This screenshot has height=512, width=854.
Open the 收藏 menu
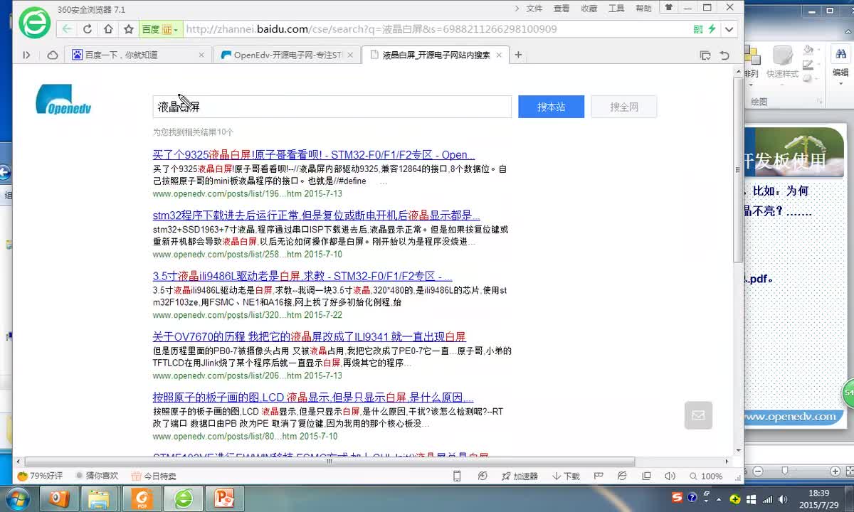pyautogui.click(x=589, y=8)
